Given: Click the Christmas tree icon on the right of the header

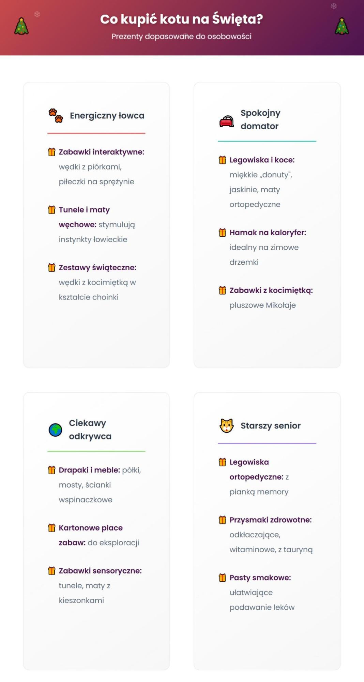Looking at the screenshot, I should (x=342, y=26).
